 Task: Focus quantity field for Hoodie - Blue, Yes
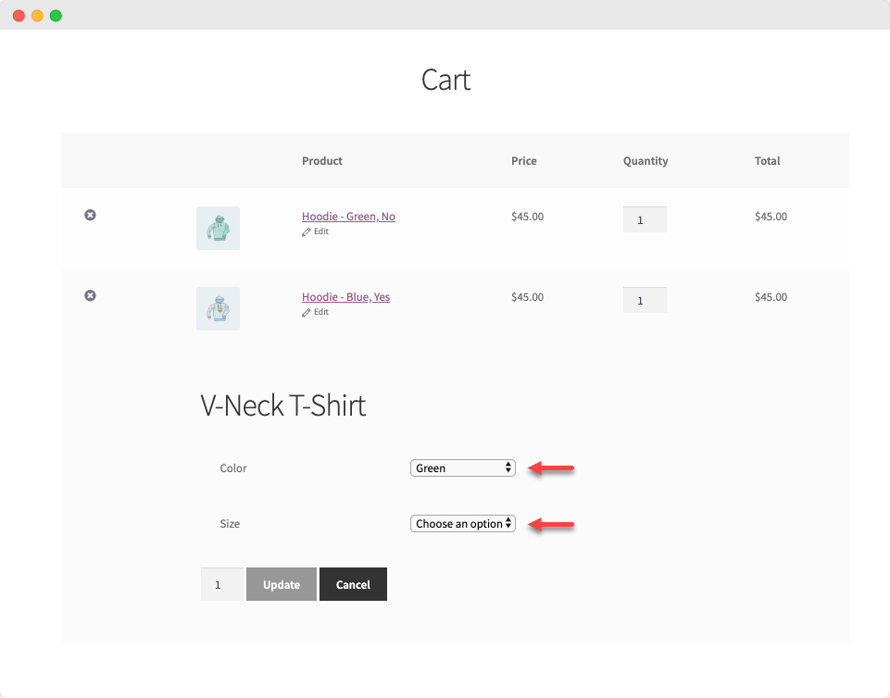click(x=645, y=300)
